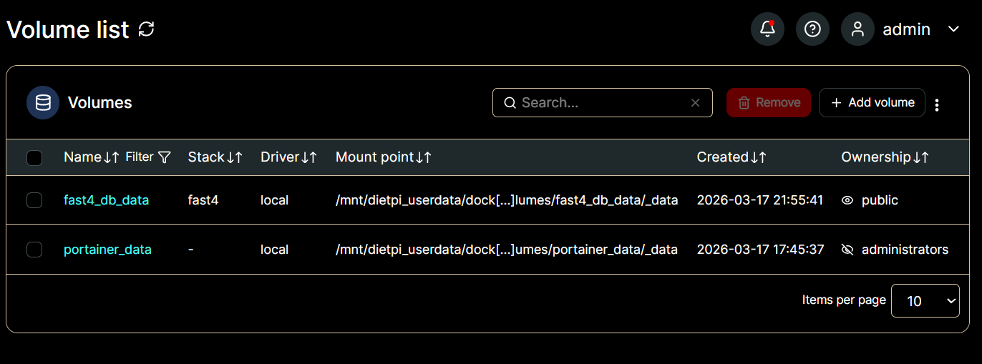Clear the search field with the X icon
Screen dimensions: 982x364
pyautogui.click(x=695, y=103)
